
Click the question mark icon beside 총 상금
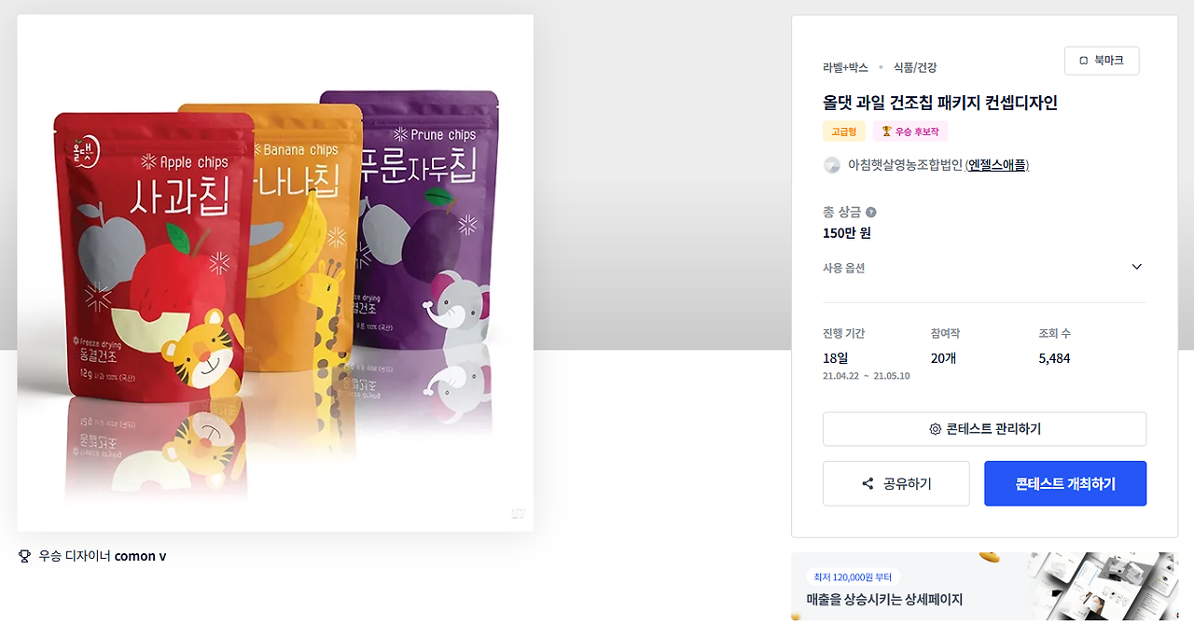[870, 213]
